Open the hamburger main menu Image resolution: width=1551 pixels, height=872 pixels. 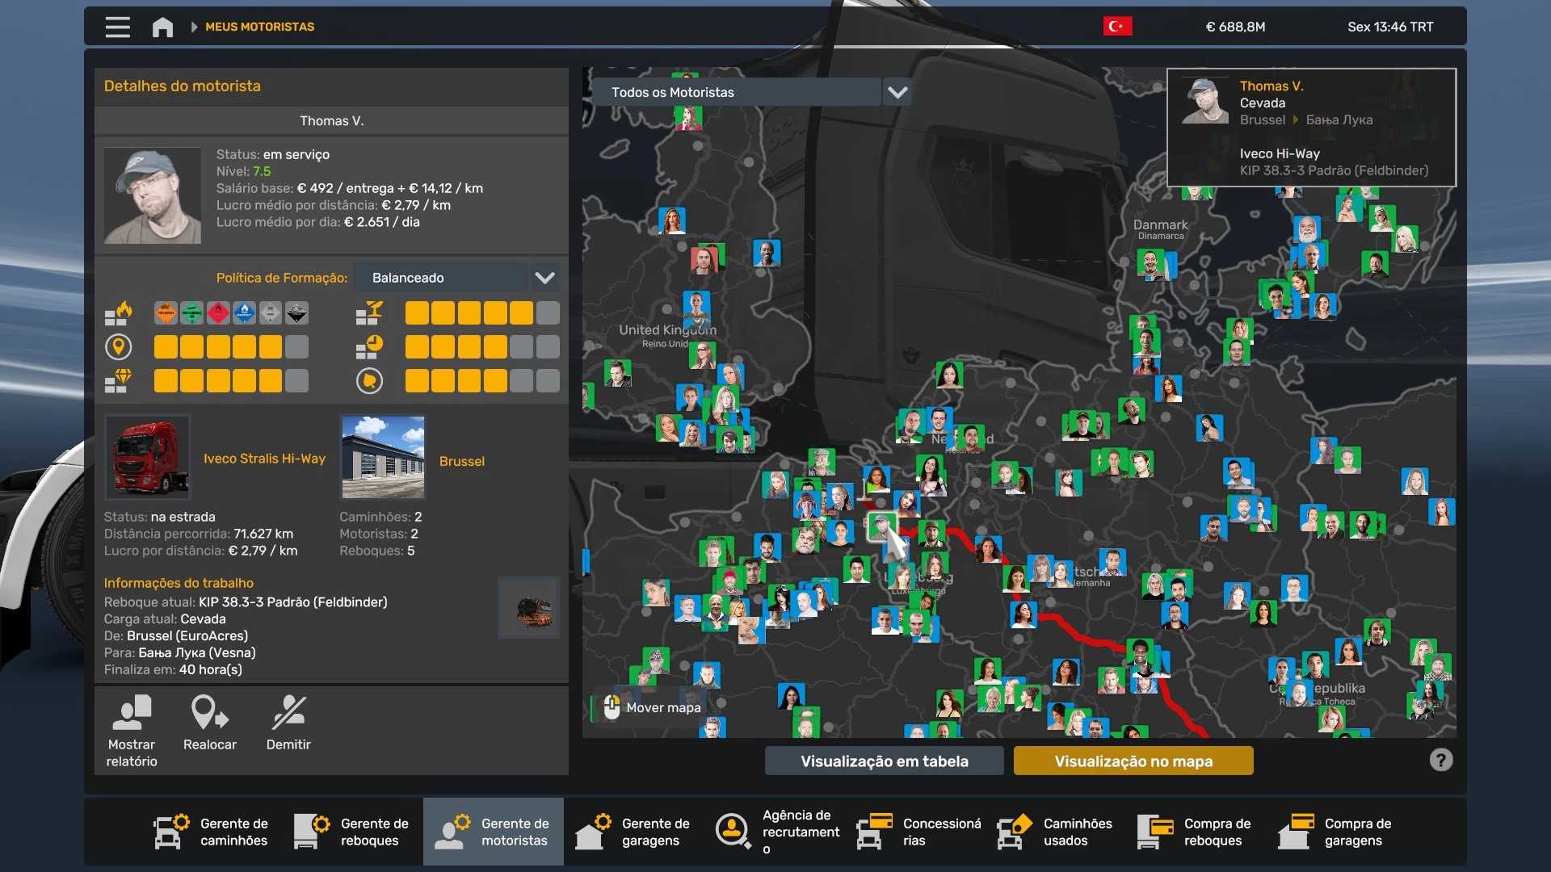117,27
